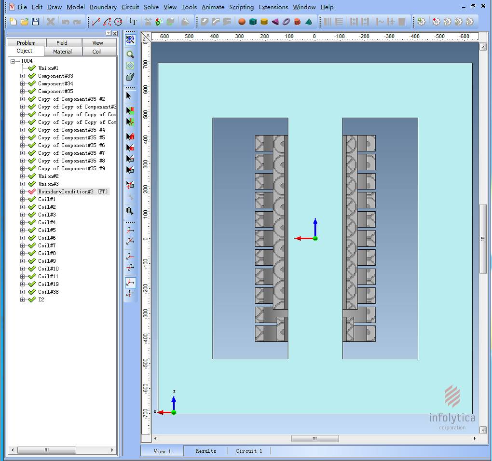The width and height of the screenshot is (492, 461).
Task: Activate the magnifying glass zoom tool
Action: (x=130, y=54)
